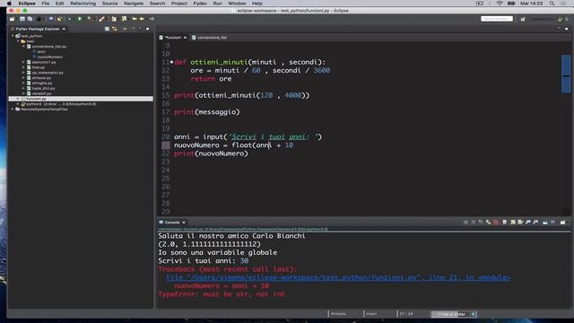Run the script with green Run icon
The image size is (574, 323).
coord(80,19)
